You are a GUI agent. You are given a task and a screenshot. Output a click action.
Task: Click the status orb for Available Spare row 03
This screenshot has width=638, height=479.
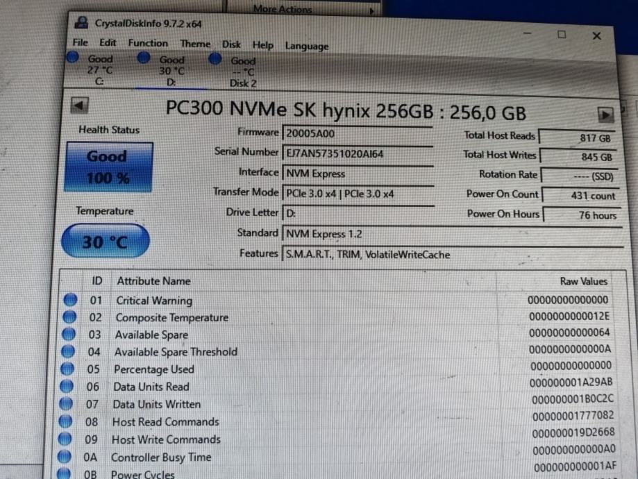(x=69, y=334)
